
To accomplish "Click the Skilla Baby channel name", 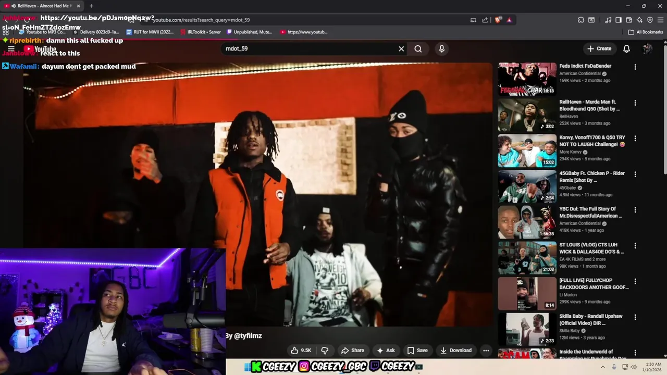I will (570, 331).
